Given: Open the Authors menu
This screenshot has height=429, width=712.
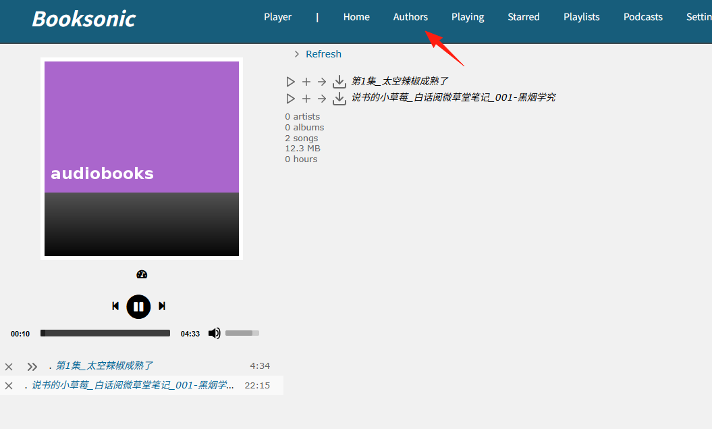Looking at the screenshot, I should coord(410,17).
